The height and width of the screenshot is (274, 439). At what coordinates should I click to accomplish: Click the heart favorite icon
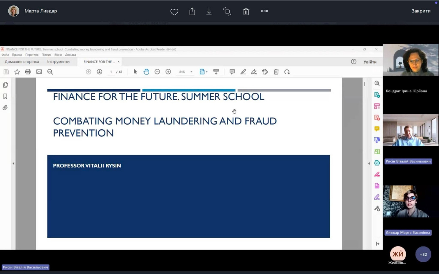click(x=174, y=12)
